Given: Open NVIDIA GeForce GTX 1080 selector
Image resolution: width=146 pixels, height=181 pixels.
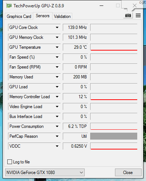Looking at the screenshot, I should (x=45, y=173).
